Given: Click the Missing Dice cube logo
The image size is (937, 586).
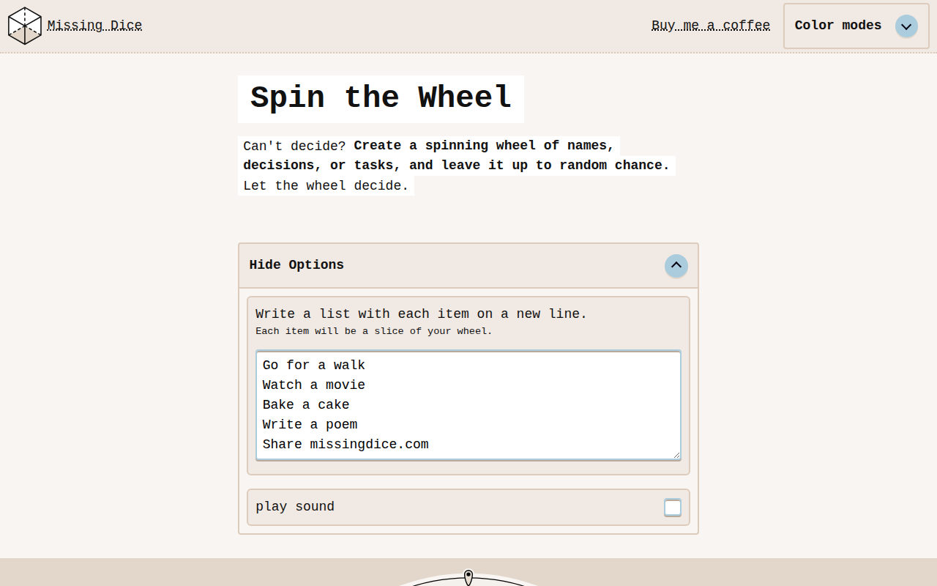Looking at the screenshot, I should (x=25, y=26).
